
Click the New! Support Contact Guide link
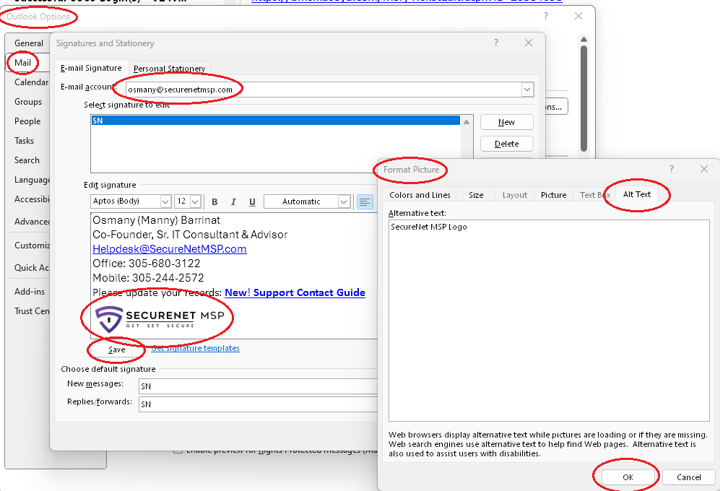click(x=295, y=292)
